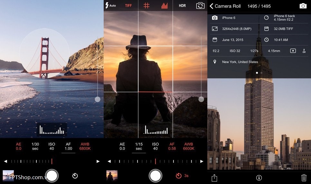Tap shutter button in sunset screen
311x184 pixels.
pos(155,176)
